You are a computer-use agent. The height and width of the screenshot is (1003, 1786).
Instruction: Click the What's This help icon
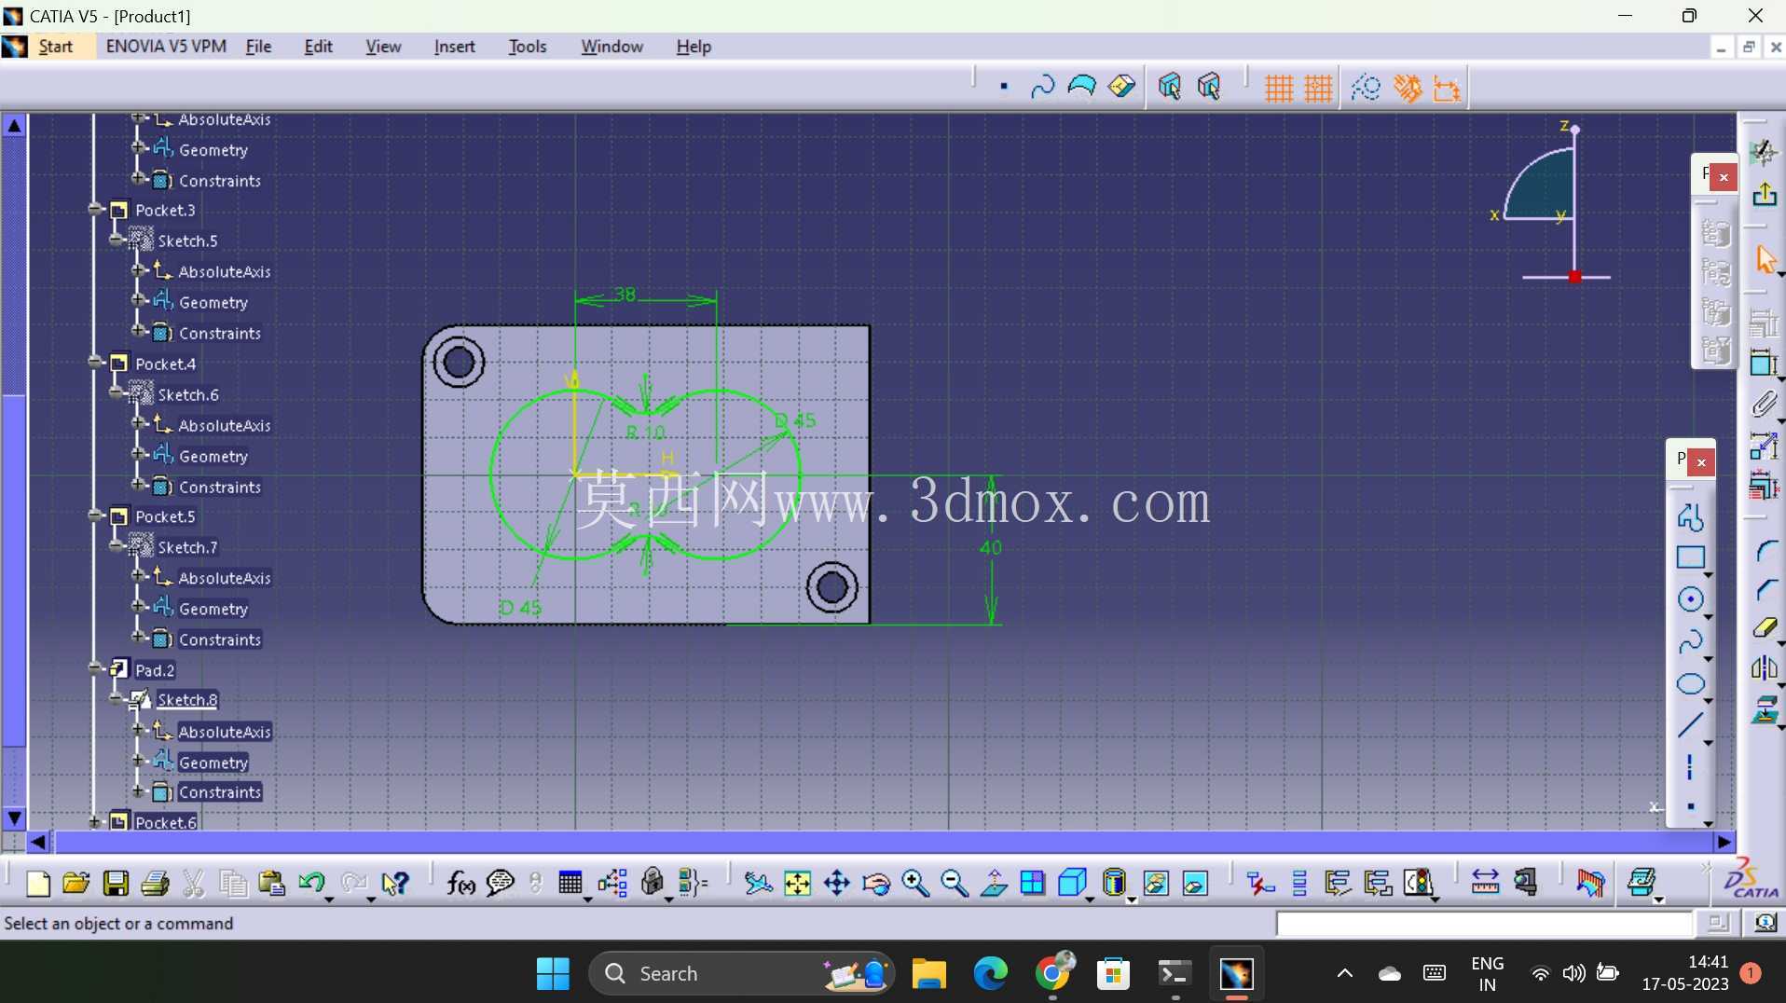[x=395, y=883]
